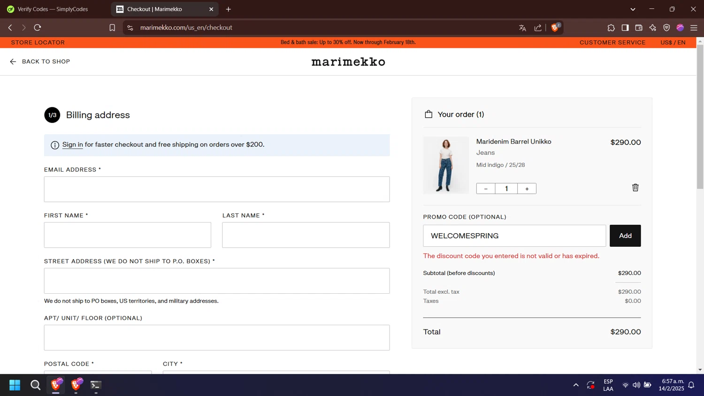Screen dimensions: 704x396
Task: Click the Sign in link
Action: (x=72, y=145)
